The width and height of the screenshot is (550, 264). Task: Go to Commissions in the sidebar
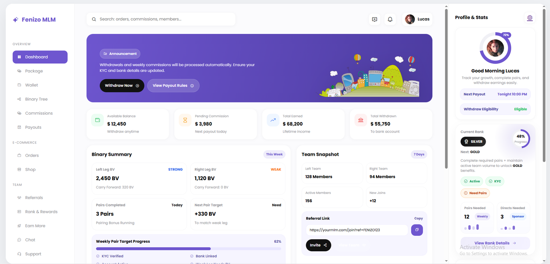point(38,113)
